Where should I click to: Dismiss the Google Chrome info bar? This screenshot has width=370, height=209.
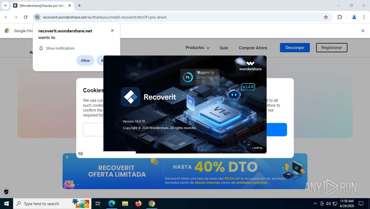click(363, 31)
